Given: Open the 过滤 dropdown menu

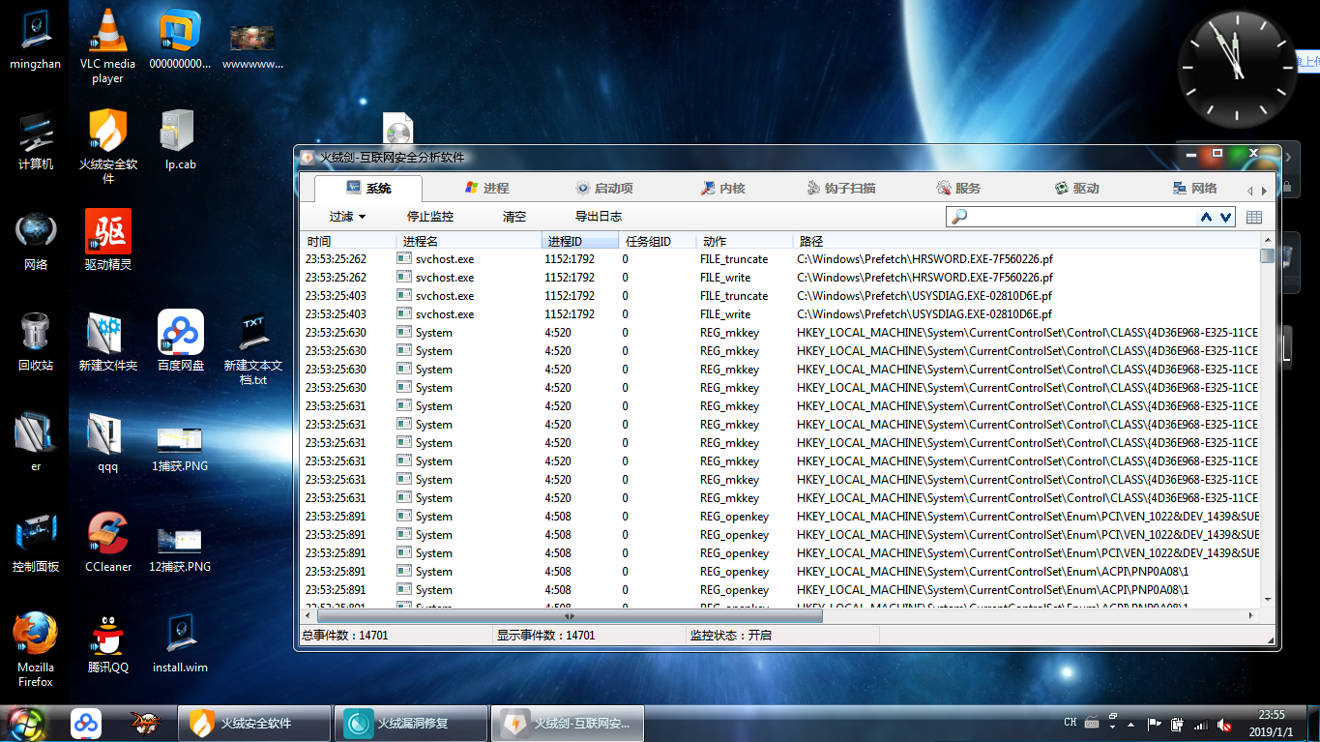Looking at the screenshot, I should [x=348, y=217].
